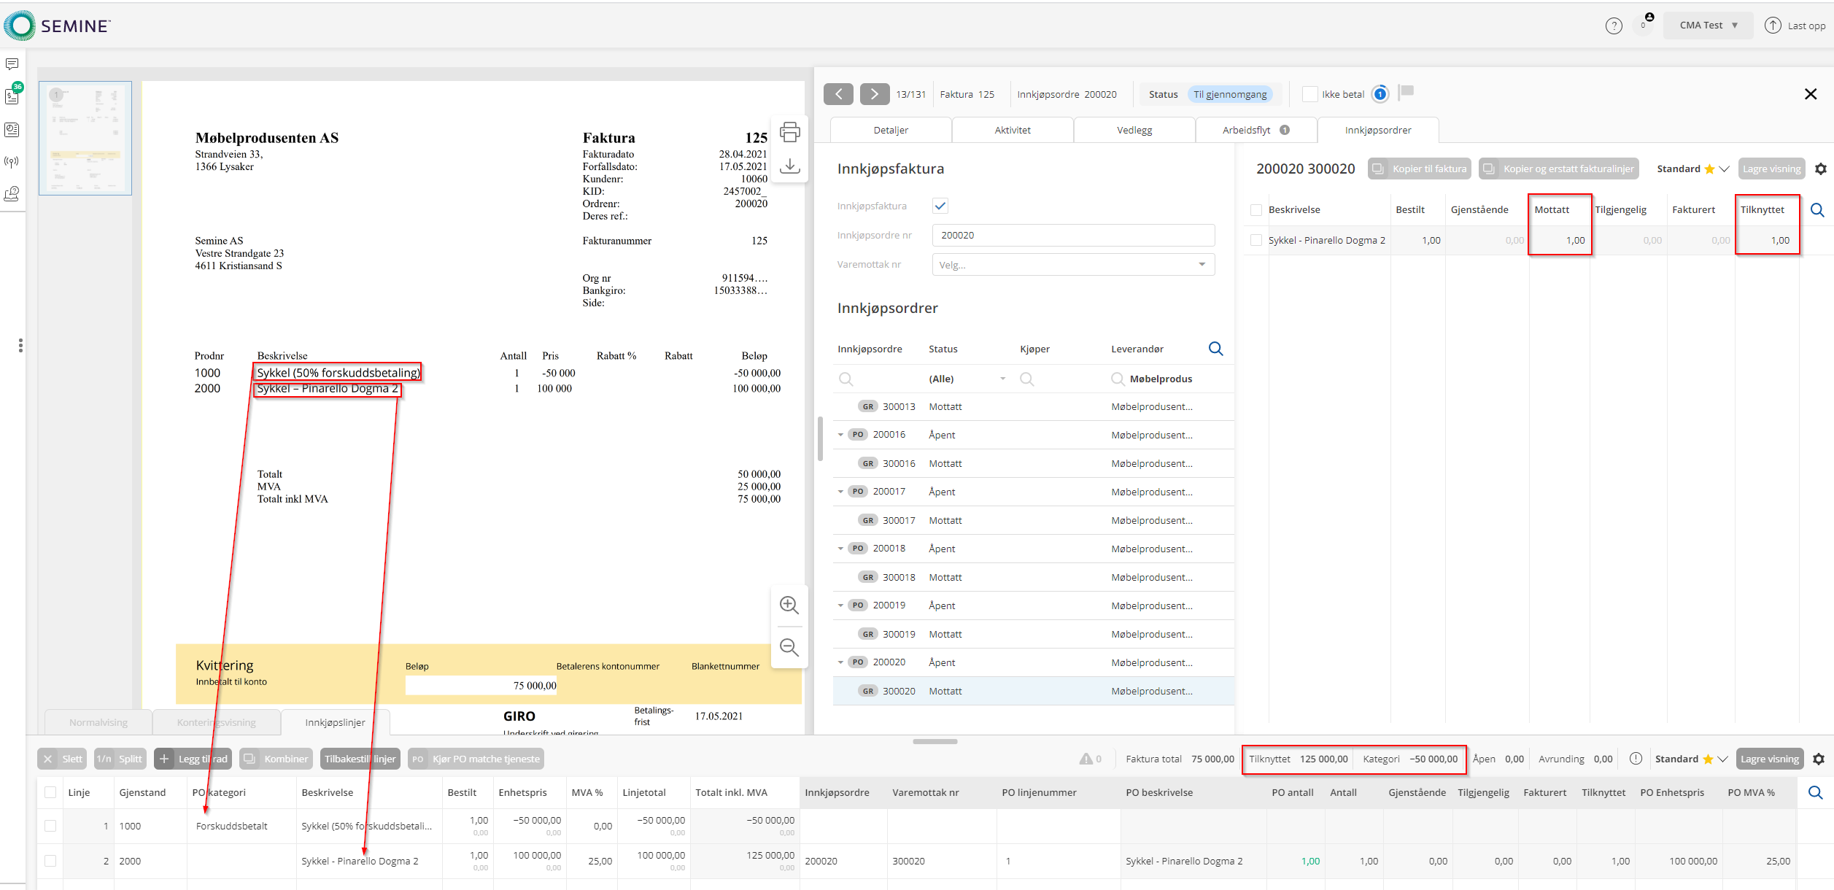The height and width of the screenshot is (890, 1834).
Task: Go to next invoice with right arrow
Action: pyautogui.click(x=874, y=94)
